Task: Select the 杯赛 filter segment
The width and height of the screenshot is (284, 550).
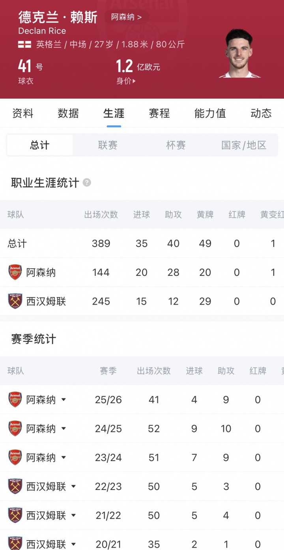Action: pyautogui.click(x=176, y=145)
